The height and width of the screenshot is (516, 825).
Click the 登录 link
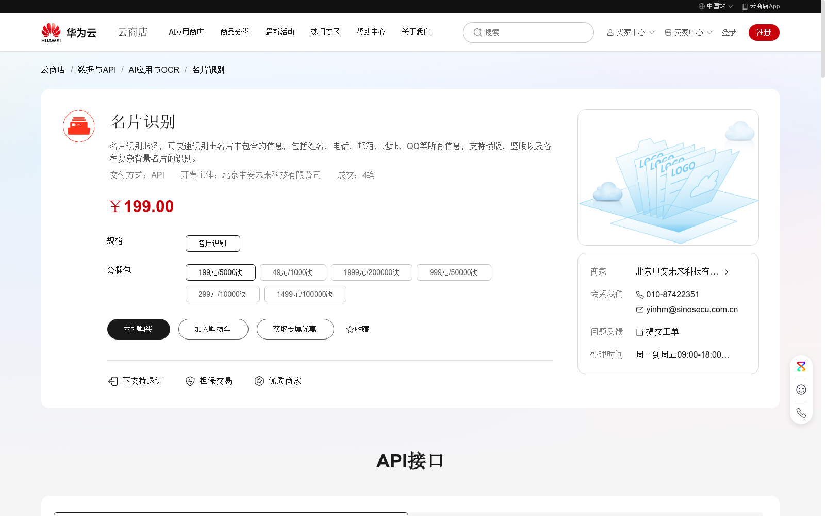(729, 33)
